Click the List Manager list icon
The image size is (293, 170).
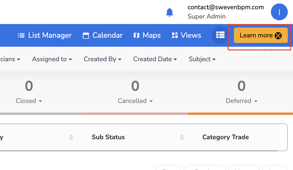point(21,35)
